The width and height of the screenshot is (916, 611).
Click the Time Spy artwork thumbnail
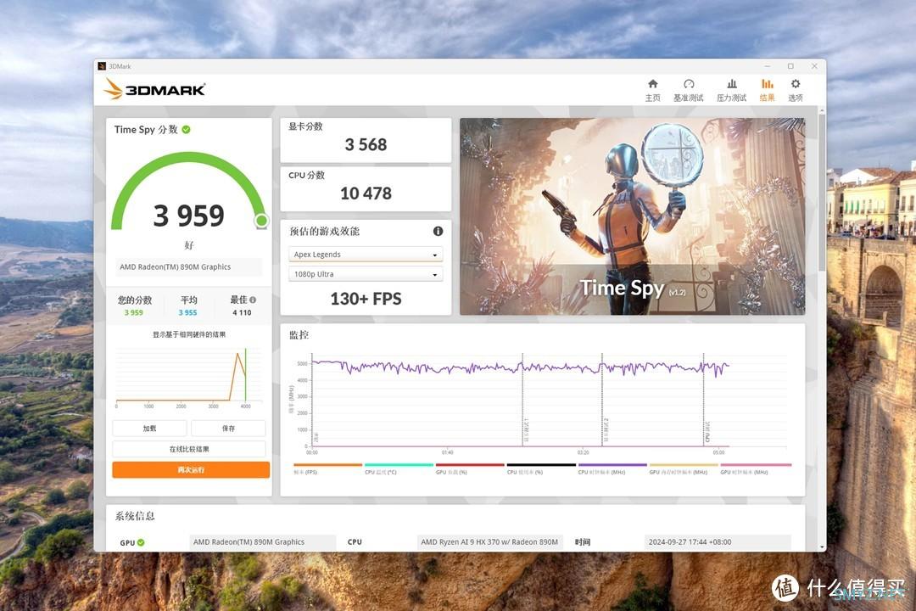click(632, 216)
